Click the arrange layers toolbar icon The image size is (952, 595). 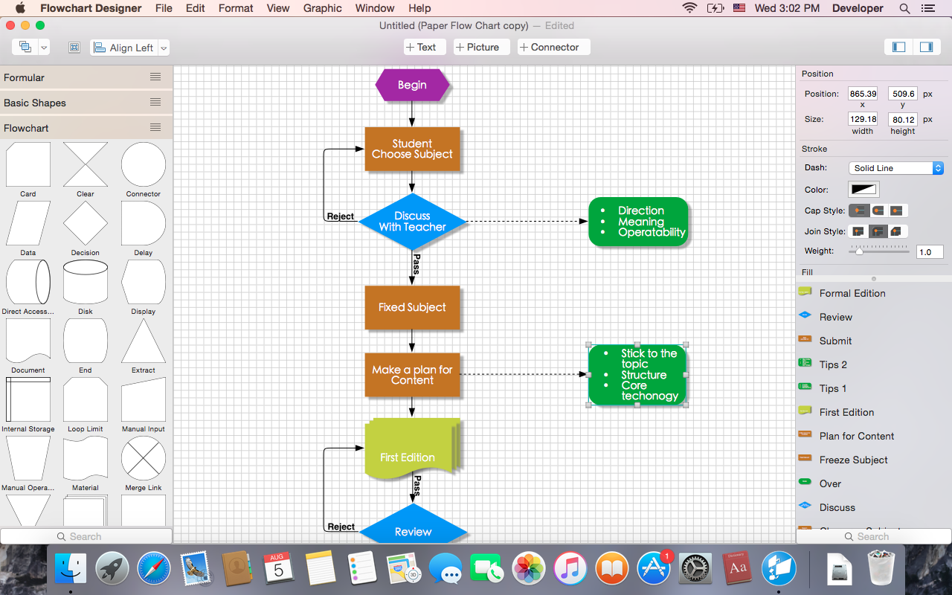25,47
